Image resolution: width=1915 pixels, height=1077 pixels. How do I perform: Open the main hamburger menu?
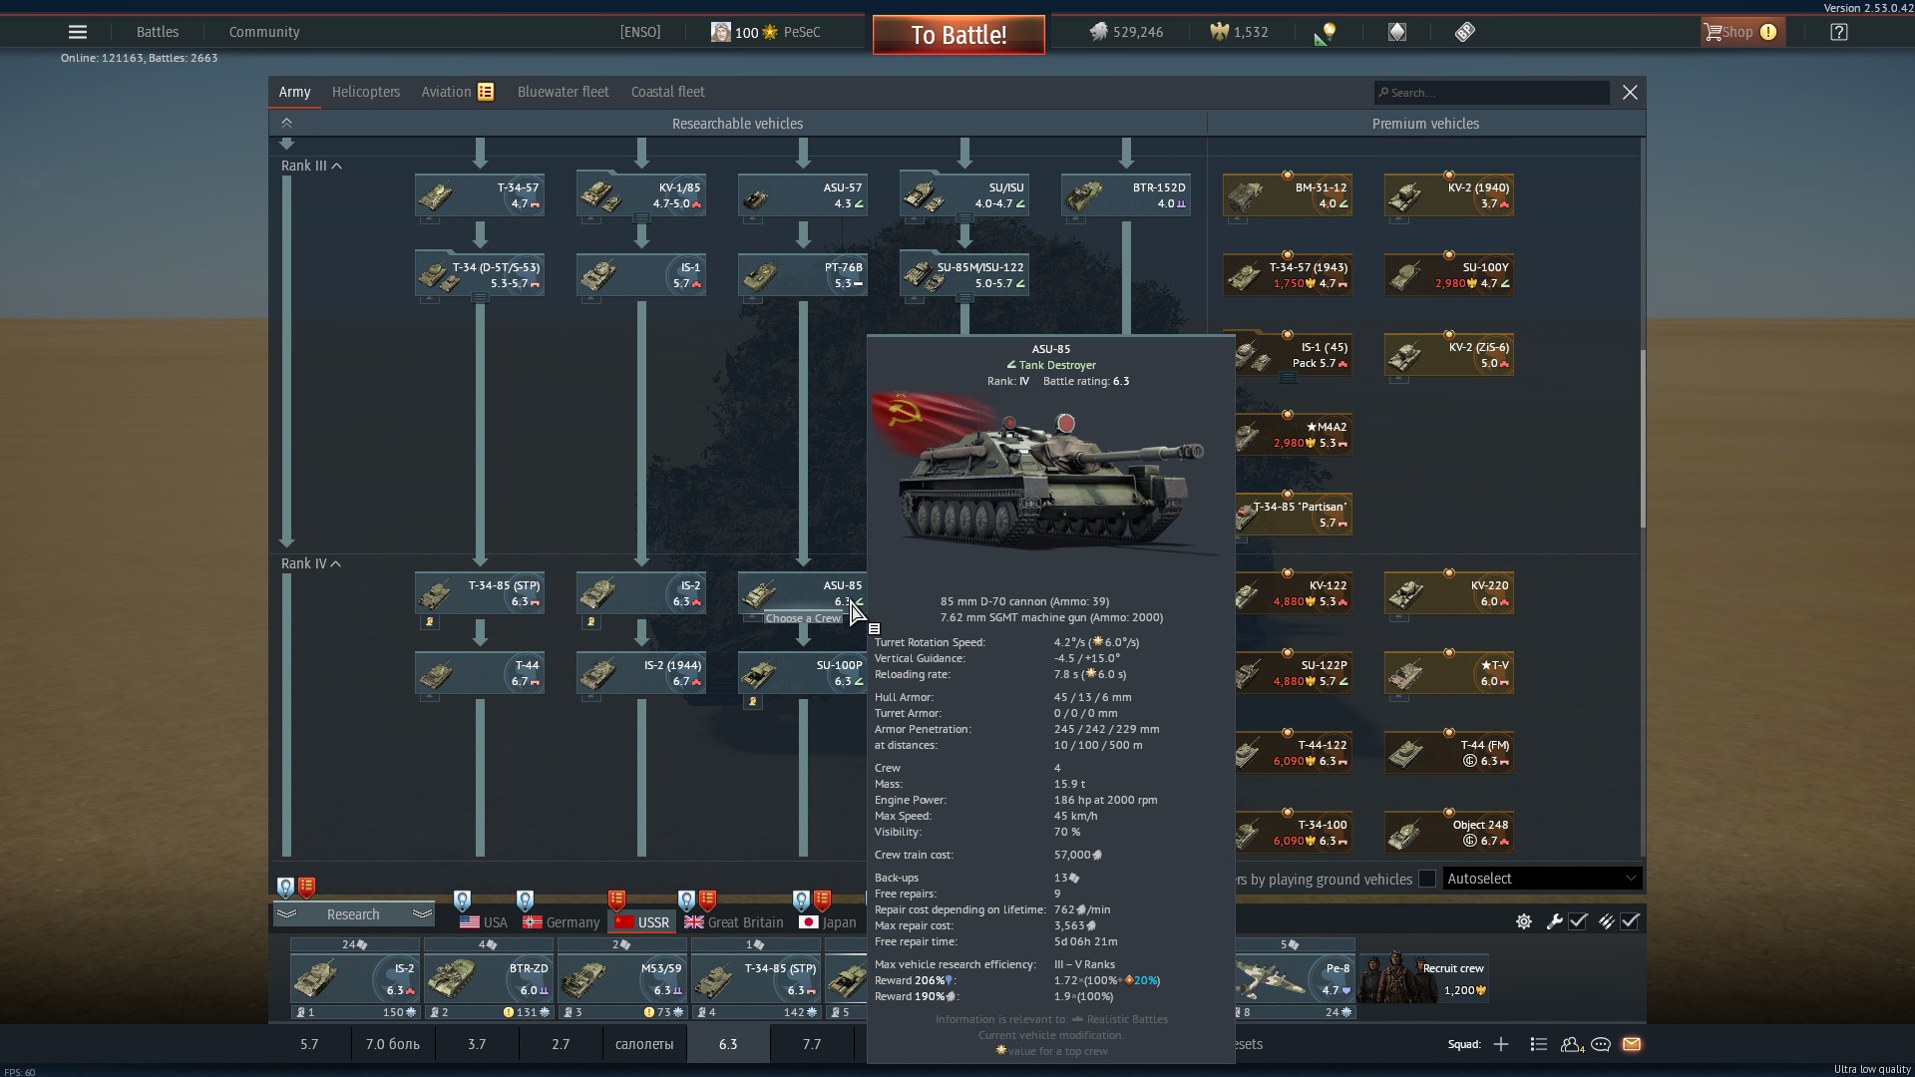pos(77,32)
